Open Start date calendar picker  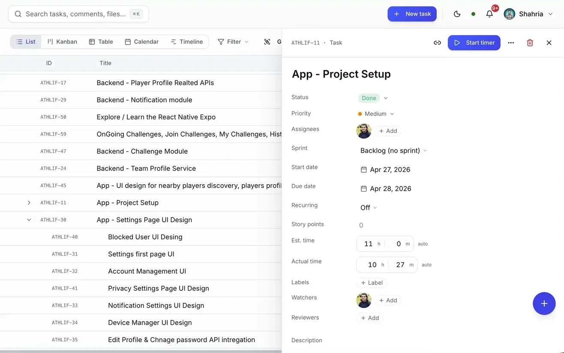[x=385, y=170]
